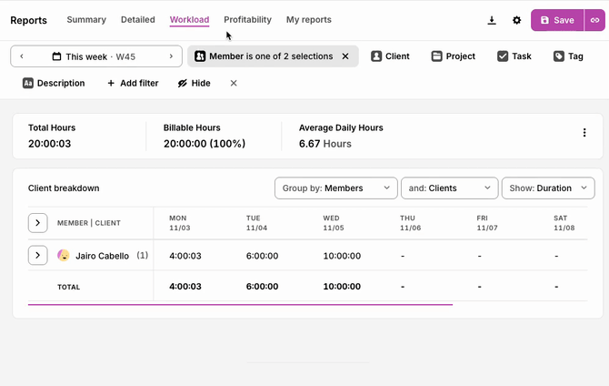
Task: Open the three-dot summary options menu
Action: [x=584, y=133]
